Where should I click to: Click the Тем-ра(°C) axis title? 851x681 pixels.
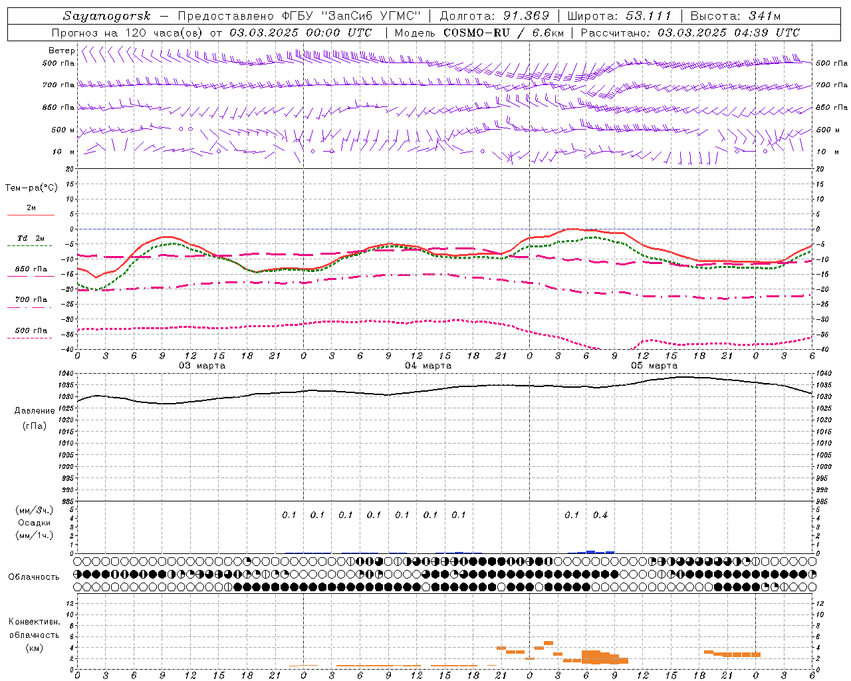coord(31,188)
